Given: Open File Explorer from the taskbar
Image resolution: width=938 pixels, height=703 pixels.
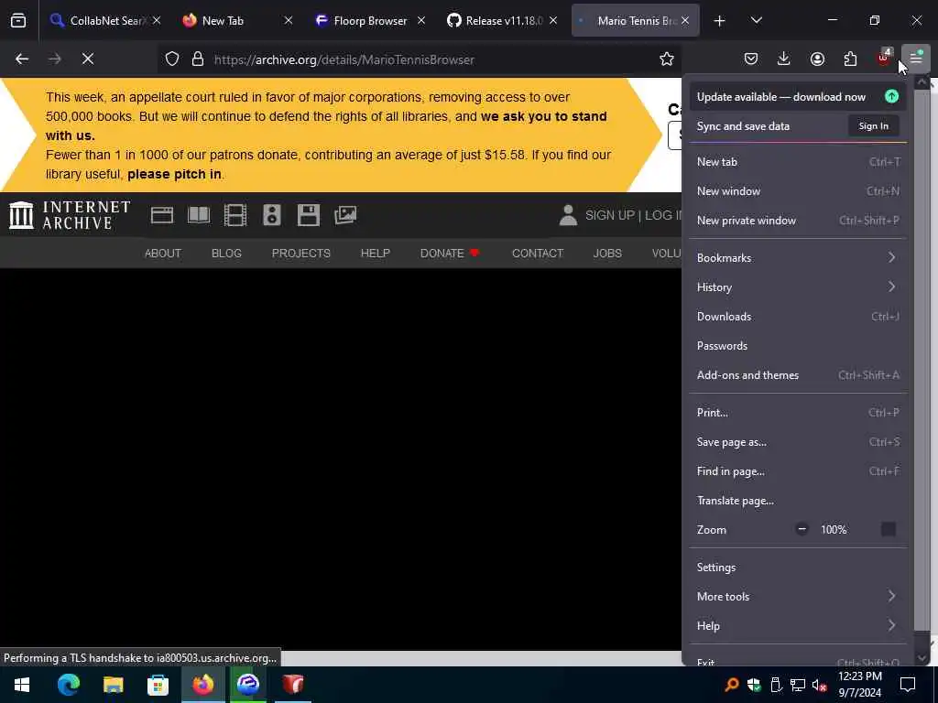Looking at the screenshot, I should [113, 685].
